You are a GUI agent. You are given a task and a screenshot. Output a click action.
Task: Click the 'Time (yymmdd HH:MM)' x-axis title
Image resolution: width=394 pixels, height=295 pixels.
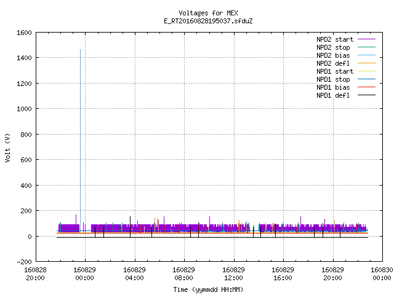208,289
